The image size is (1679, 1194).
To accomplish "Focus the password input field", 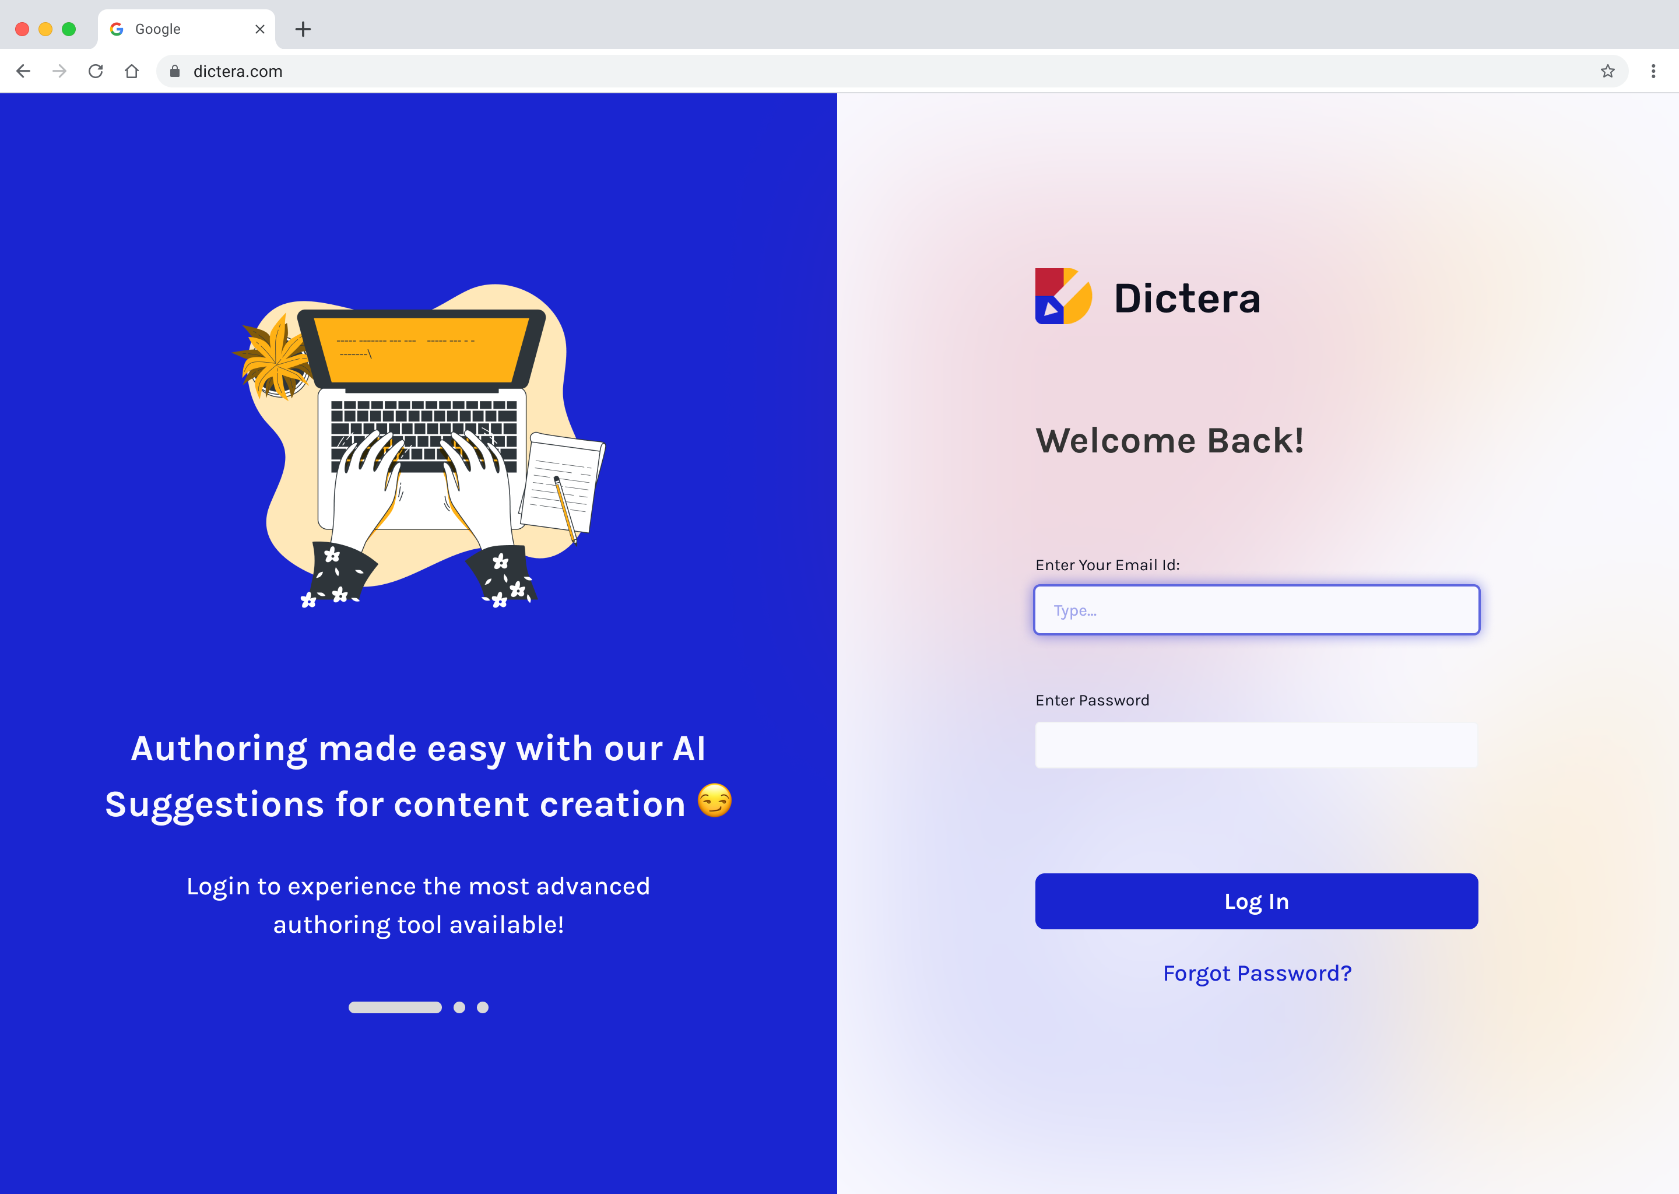I will tap(1256, 745).
